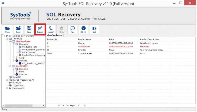The width and height of the screenshot is (197, 112).
Task: Click the Keys icon under dbo.TESTSP
Action: pos(17,72)
